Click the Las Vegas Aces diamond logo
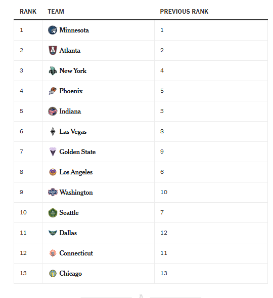273x298 pixels. pyautogui.click(x=53, y=132)
